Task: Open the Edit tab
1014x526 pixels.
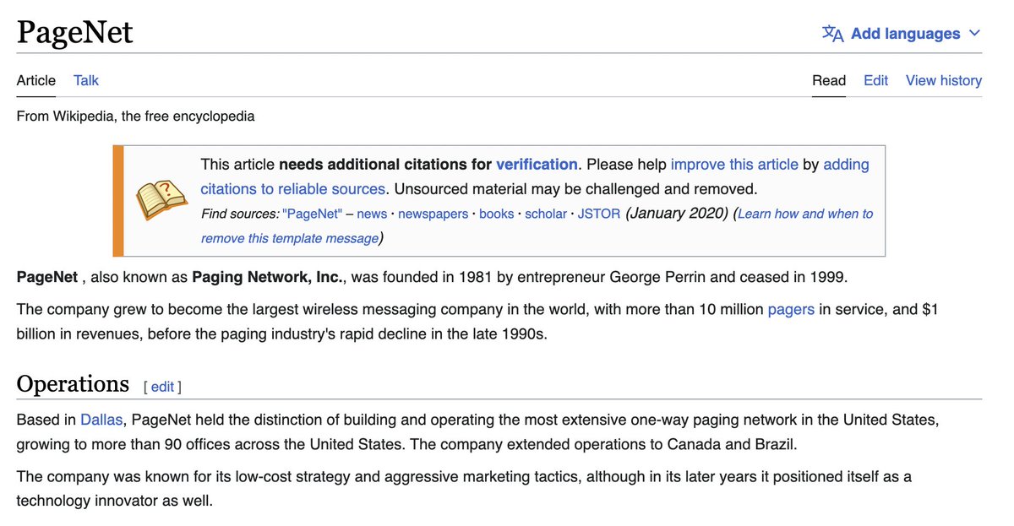Action: click(875, 80)
